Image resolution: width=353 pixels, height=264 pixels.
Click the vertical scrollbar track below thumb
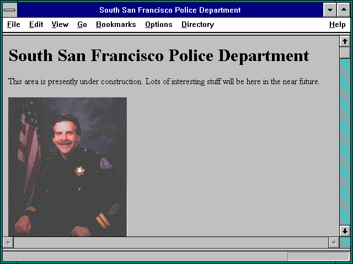coord(345,141)
